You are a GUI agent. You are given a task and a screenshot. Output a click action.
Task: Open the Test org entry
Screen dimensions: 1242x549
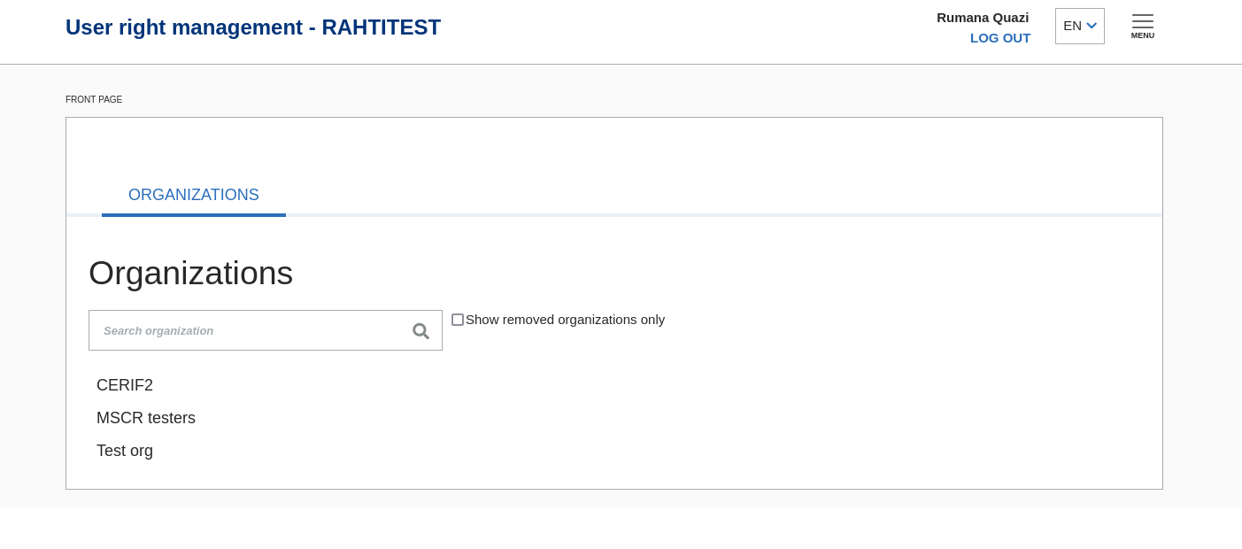[125, 451]
